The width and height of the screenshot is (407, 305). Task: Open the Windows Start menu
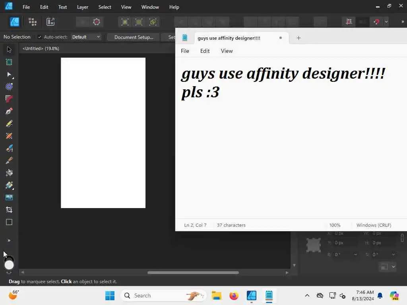click(x=110, y=295)
